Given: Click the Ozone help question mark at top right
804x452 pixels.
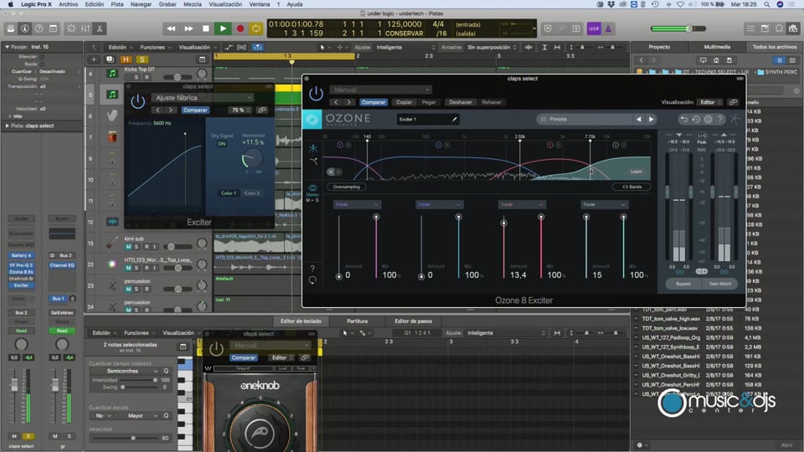Looking at the screenshot, I should [x=720, y=120].
